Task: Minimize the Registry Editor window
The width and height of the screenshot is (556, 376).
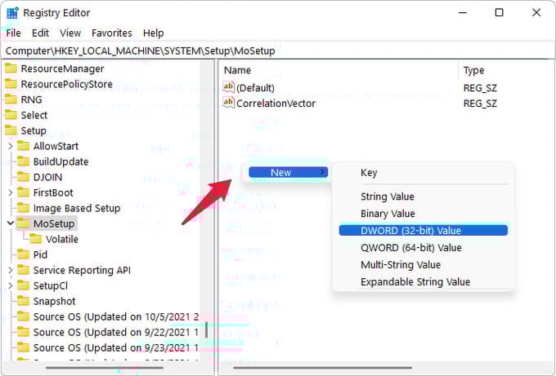Action: tap(463, 13)
